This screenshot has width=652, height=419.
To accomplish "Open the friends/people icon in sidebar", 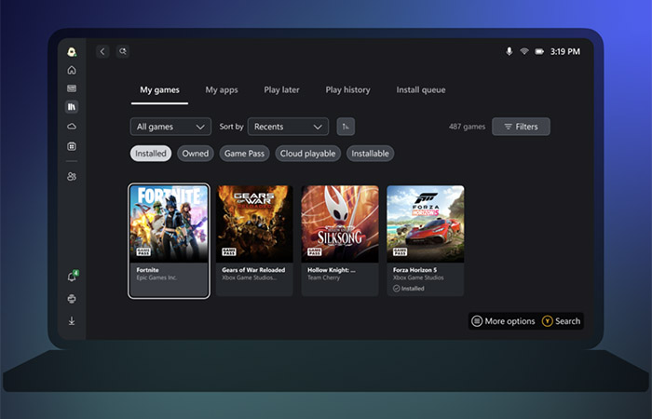I will (72, 176).
